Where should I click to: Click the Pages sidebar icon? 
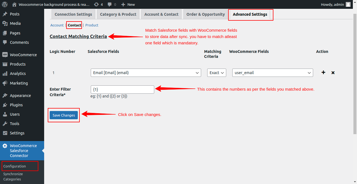pos(5,33)
